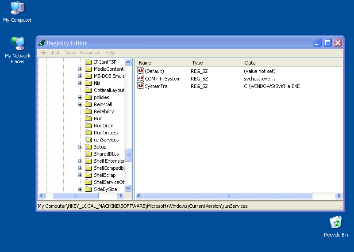
Task: Click tree pane horizontal scroll right arrow
Action: tap(120, 195)
